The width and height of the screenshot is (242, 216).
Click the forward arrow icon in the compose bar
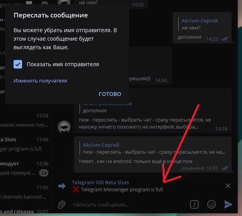click(62, 186)
